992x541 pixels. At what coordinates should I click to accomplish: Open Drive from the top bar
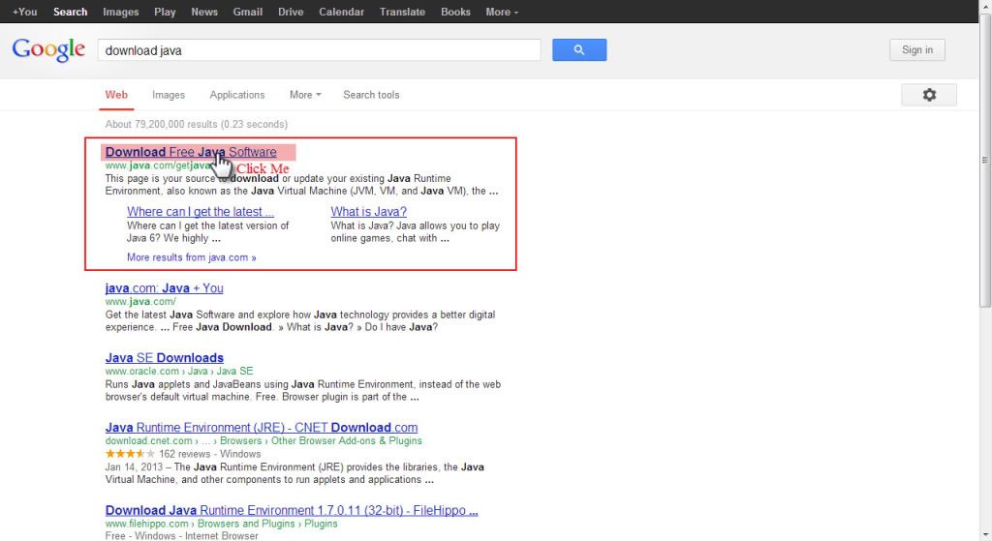pyautogui.click(x=291, y=12)
